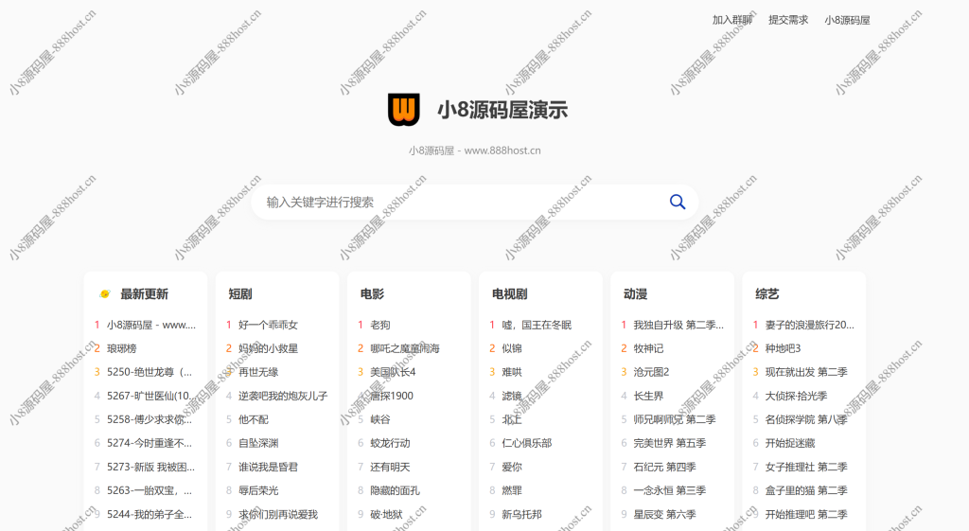969x531 pixels.
Task: Open TV series 滤镜
Action: tap(512, 396)
